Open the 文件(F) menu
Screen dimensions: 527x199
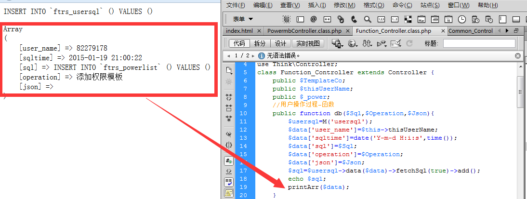coord(236,5)
